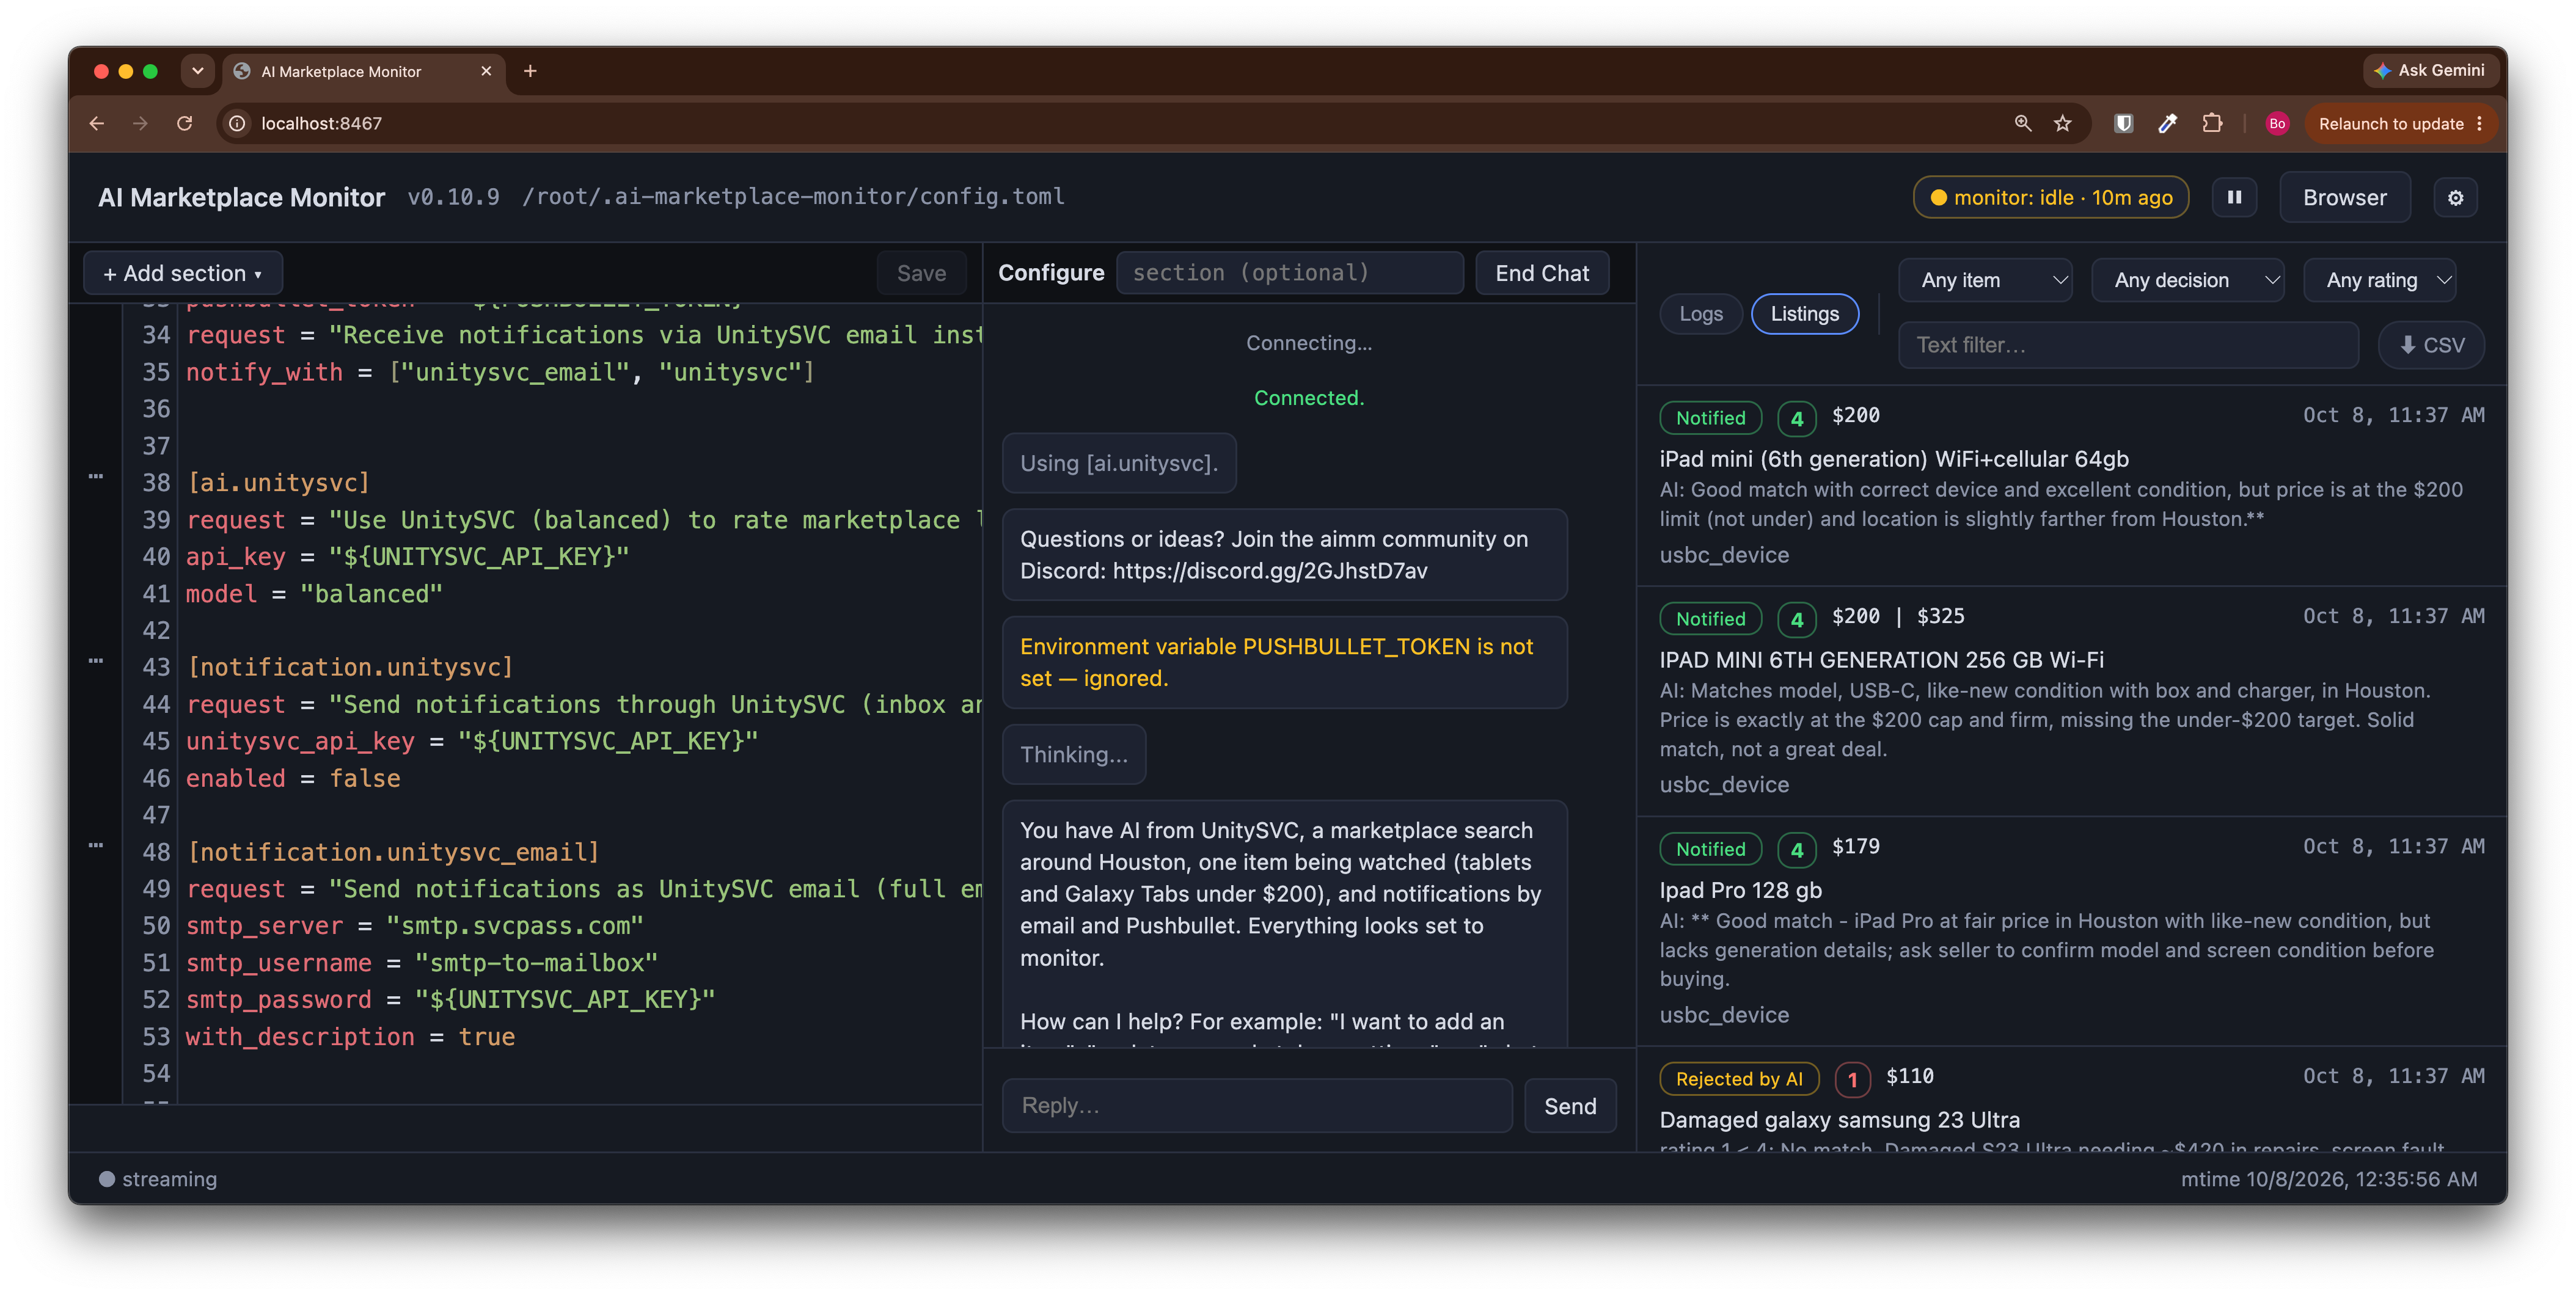Focus the section (optional) field
This screenshot has width=2576, height=1295.
tap(1289, 273)
